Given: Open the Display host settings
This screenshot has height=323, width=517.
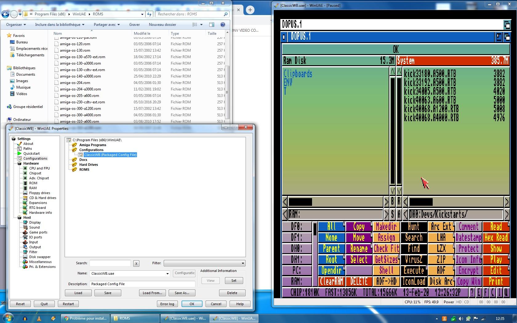Looking at the screenshot, I should [35, 222].
